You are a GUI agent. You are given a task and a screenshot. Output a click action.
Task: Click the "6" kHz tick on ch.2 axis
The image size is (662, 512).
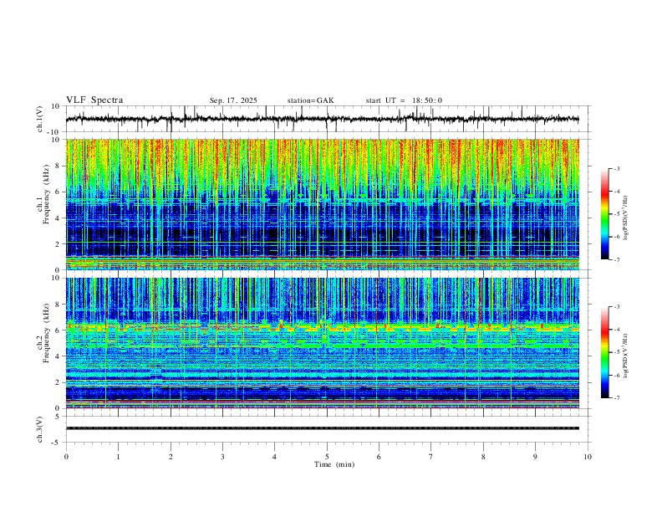(59, 330)
